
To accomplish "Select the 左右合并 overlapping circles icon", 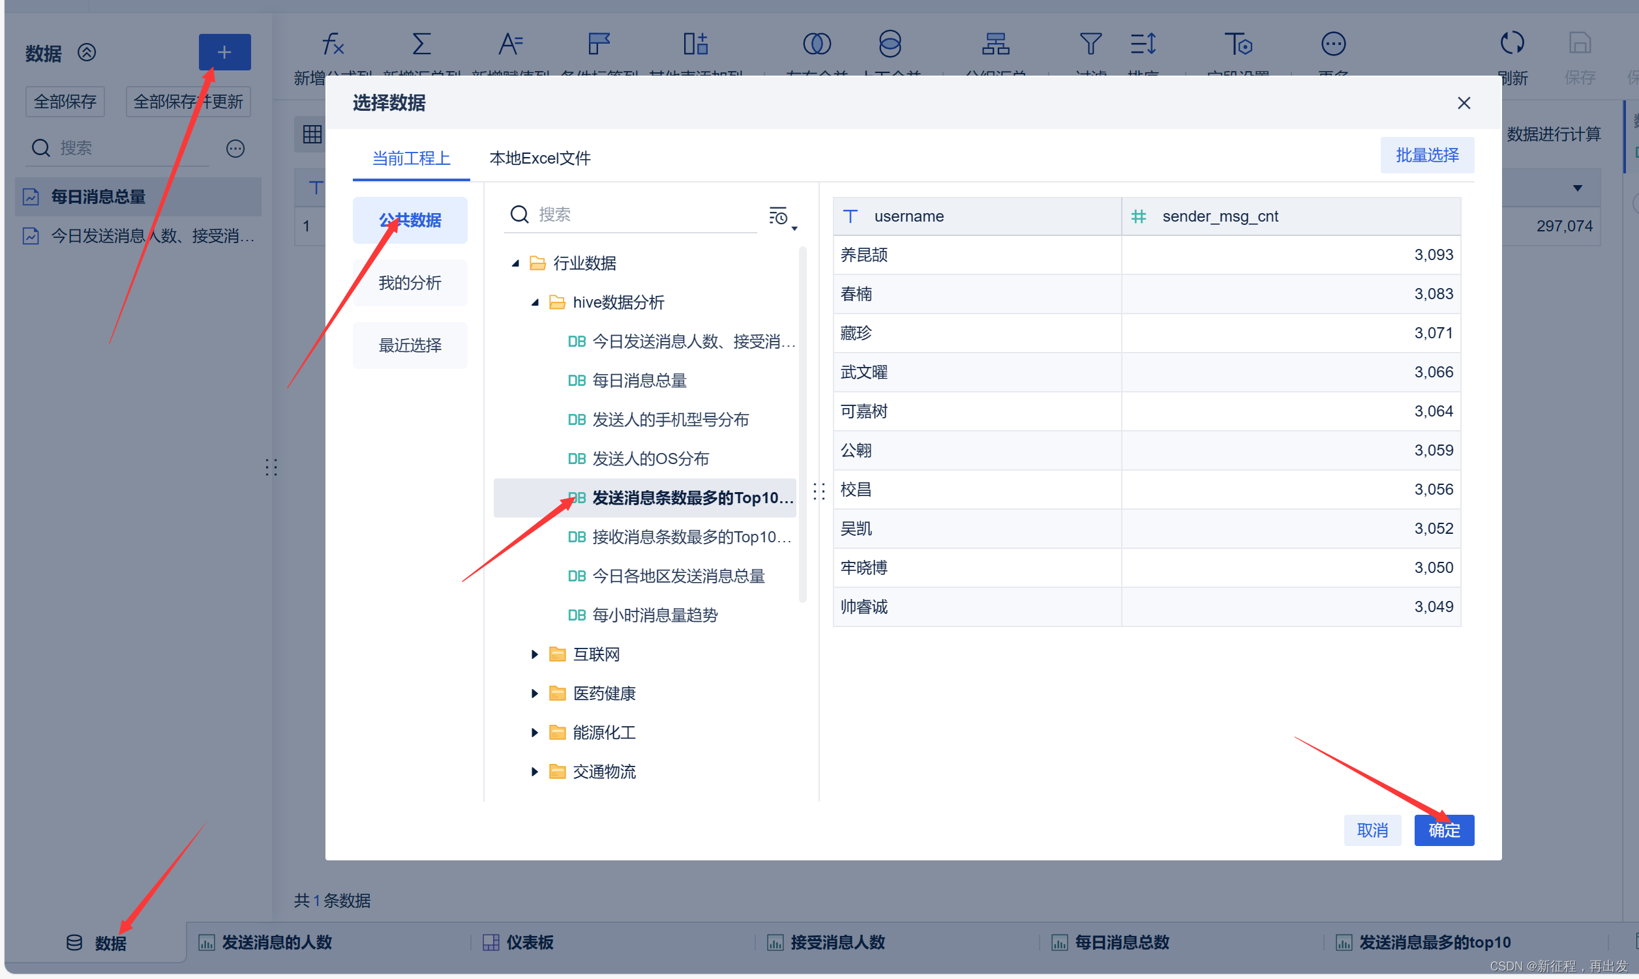I will [817, 44].
